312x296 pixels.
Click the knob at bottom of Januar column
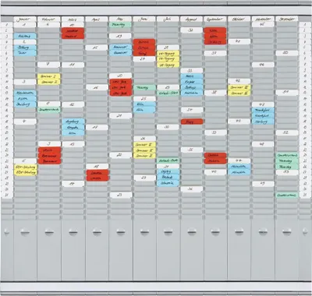pos(25,231)
